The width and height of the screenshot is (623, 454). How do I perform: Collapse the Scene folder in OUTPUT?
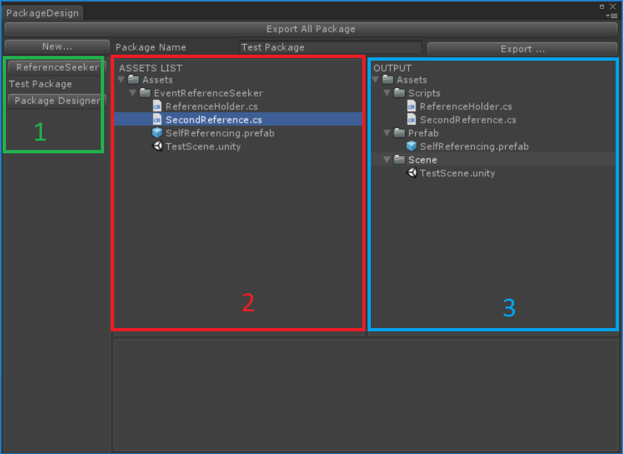[x=387, y=159]
